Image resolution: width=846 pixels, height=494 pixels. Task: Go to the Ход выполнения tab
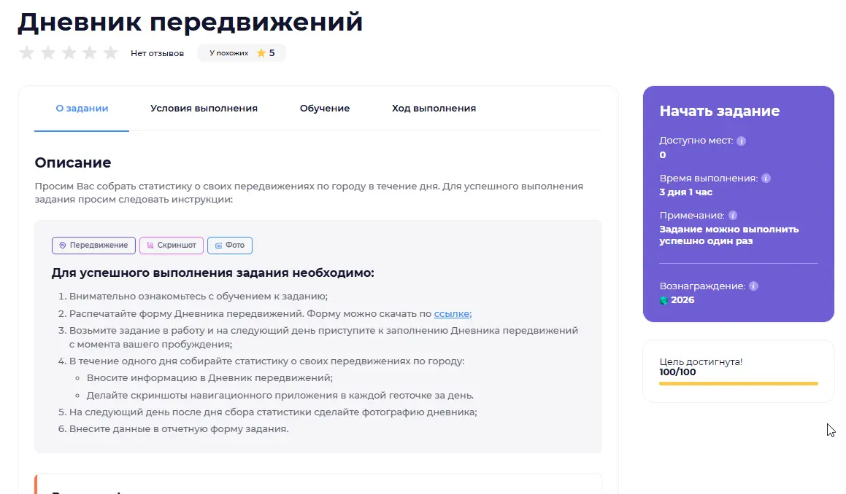(x=434, y=109)
